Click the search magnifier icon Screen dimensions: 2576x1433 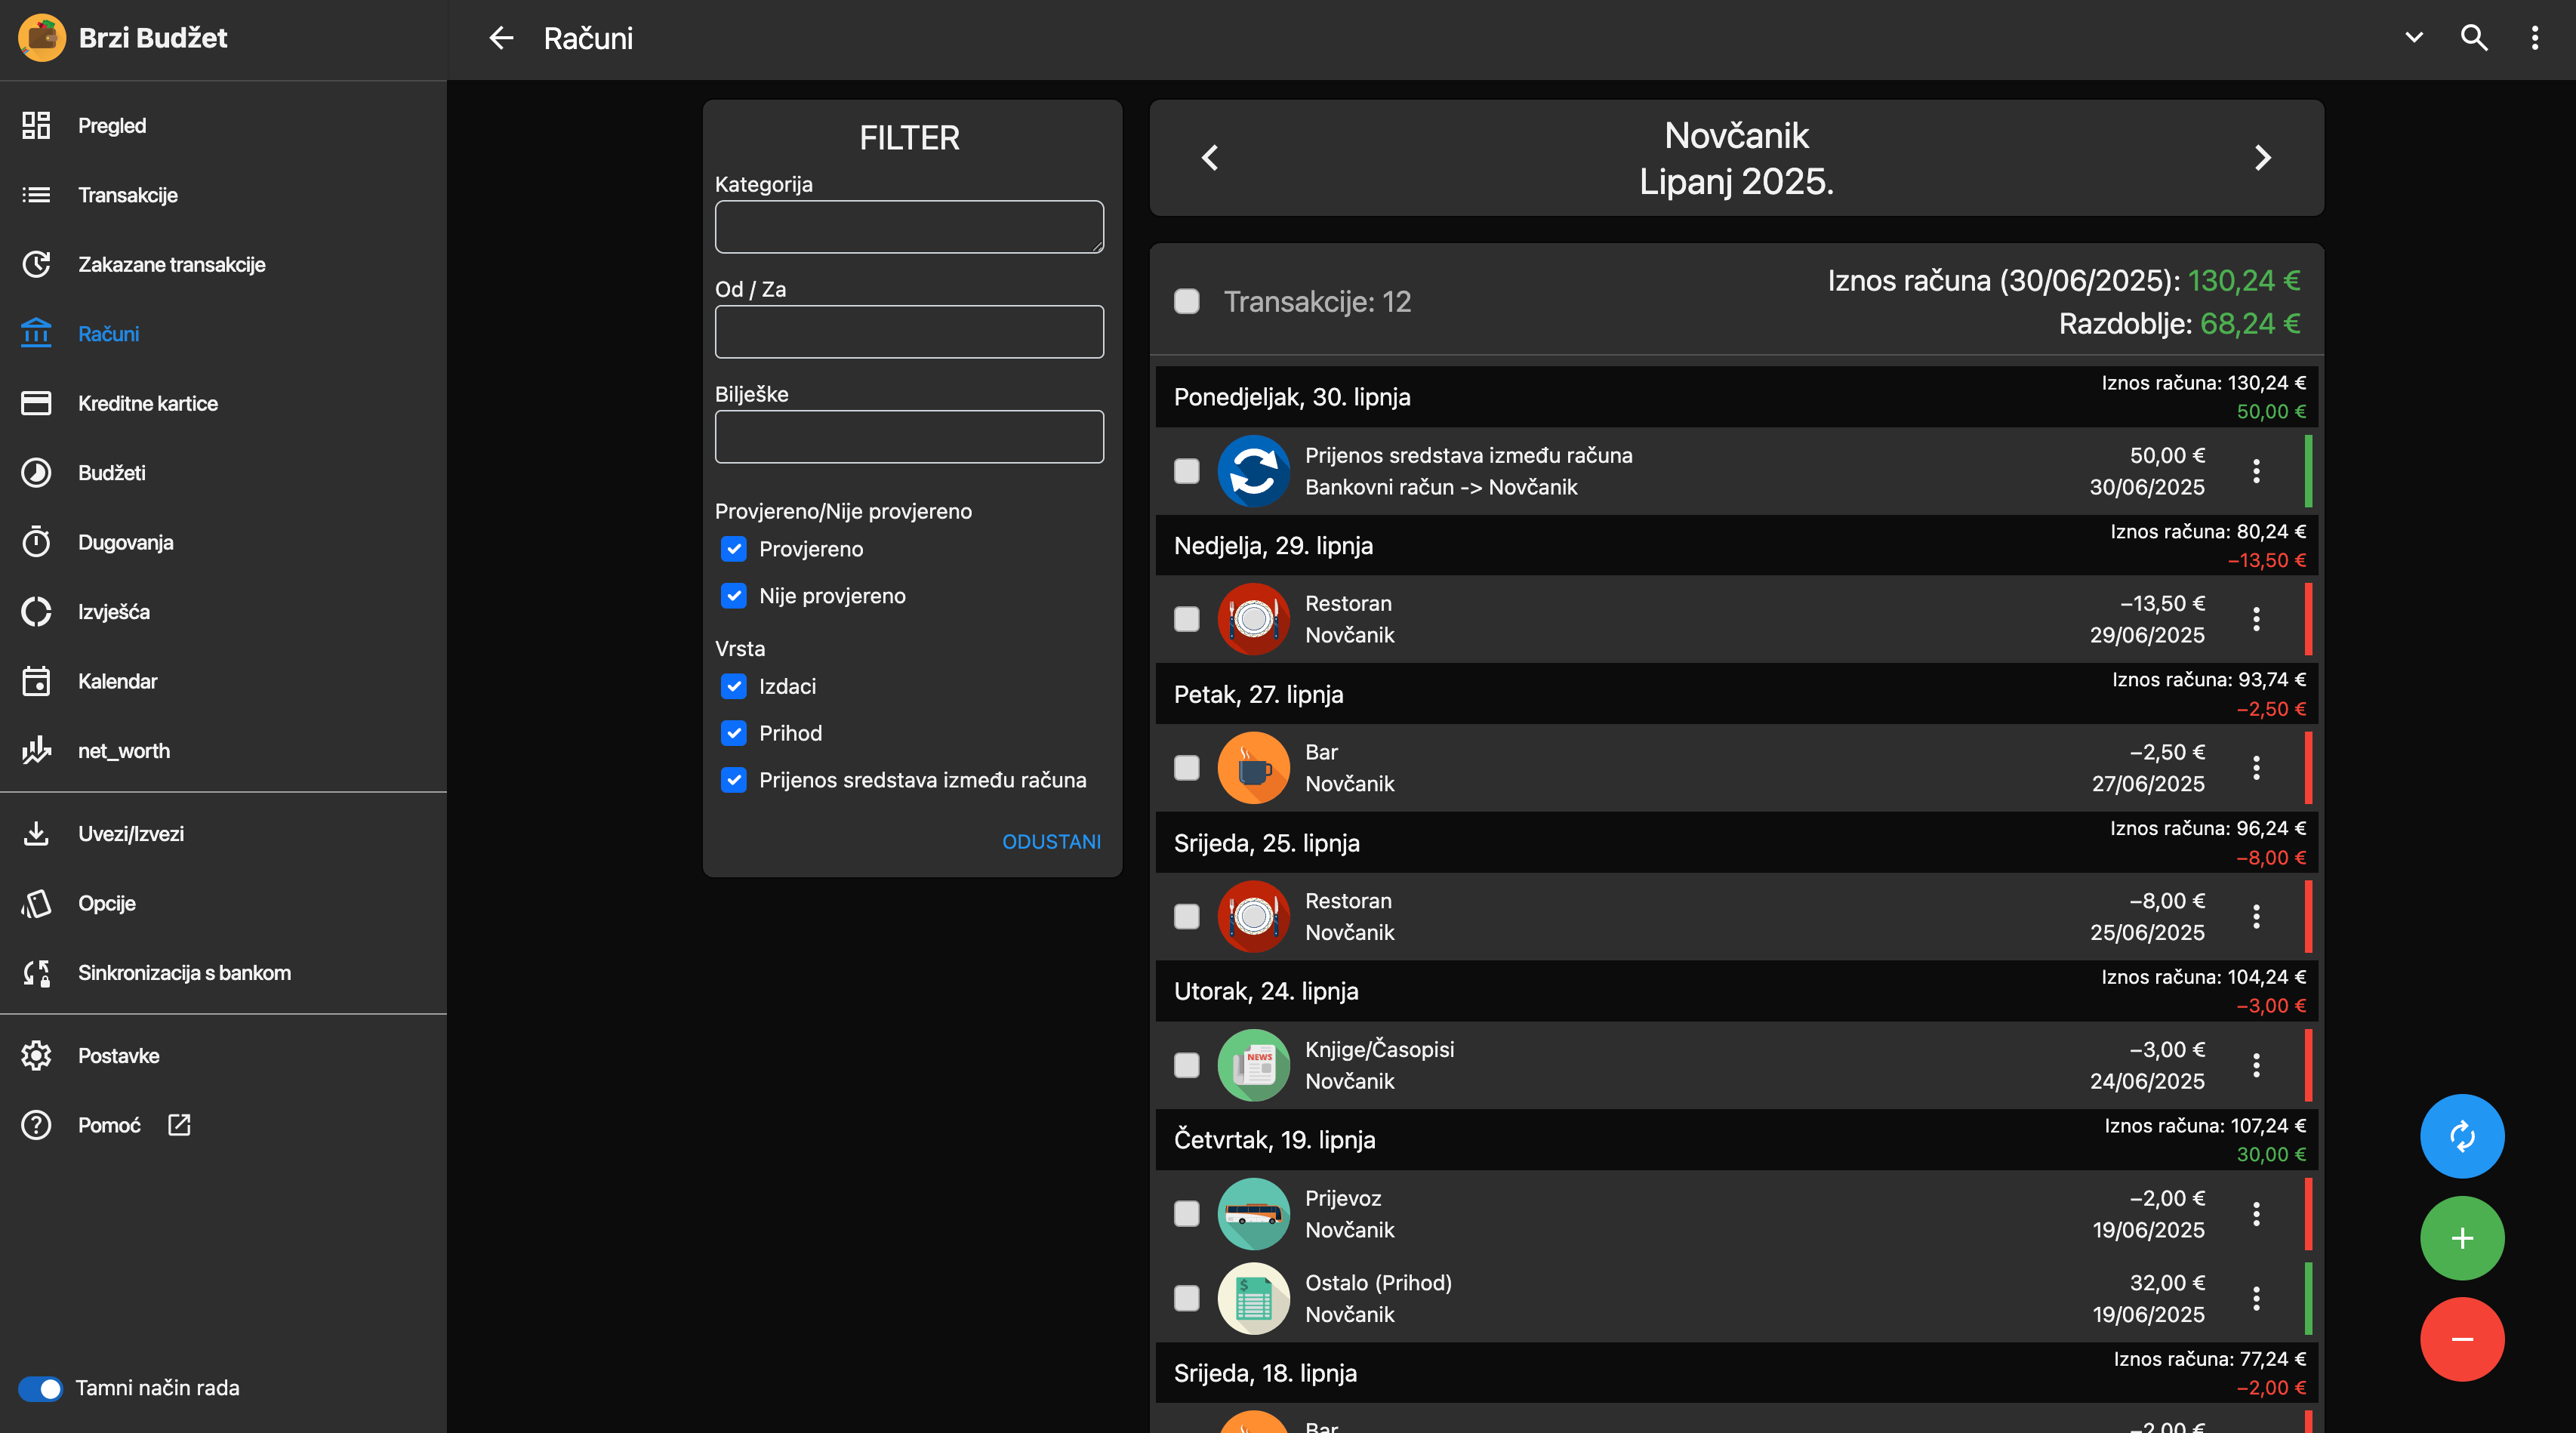click(2473, 38)
